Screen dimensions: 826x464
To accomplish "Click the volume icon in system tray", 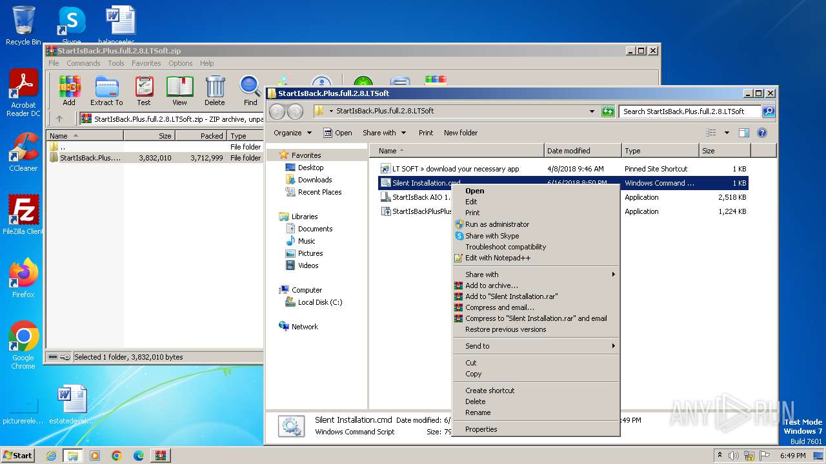I will [734, 456].
